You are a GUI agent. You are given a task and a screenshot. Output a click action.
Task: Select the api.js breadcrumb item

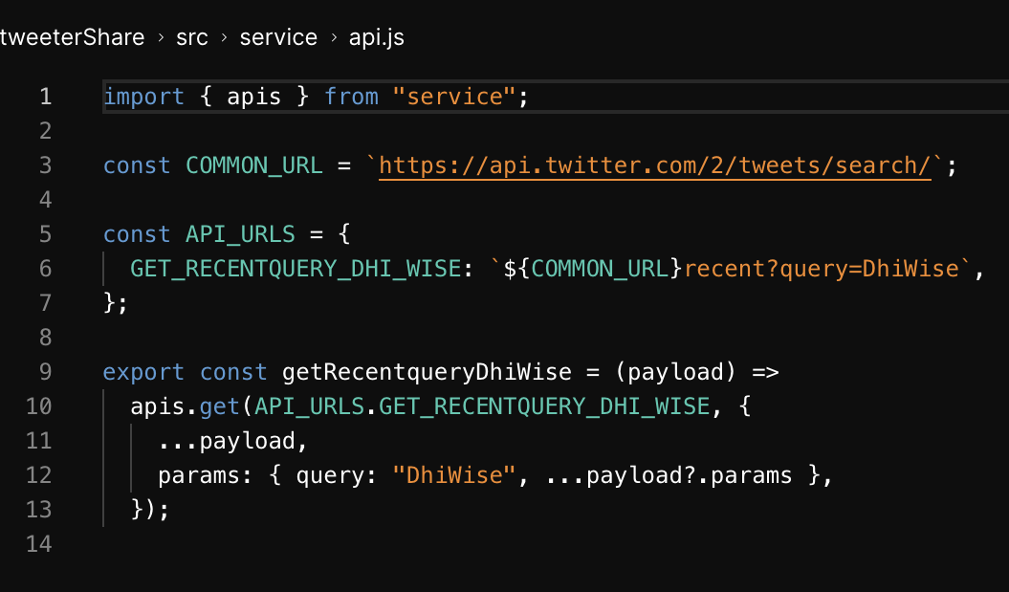click(377, 37)
